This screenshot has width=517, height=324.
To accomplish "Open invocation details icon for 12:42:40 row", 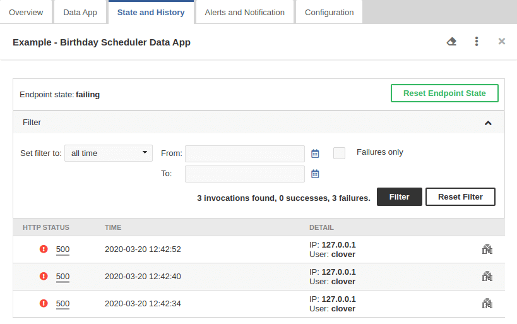I will [487, 276].
